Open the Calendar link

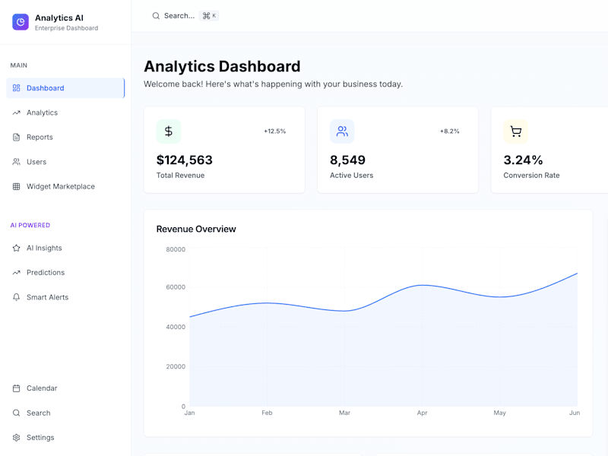coord(65,388)
